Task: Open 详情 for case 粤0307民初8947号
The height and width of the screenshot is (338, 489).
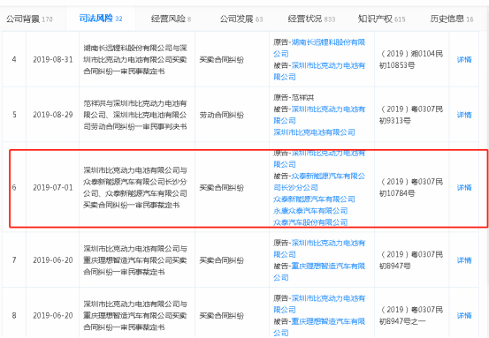Action: point(464,260)
